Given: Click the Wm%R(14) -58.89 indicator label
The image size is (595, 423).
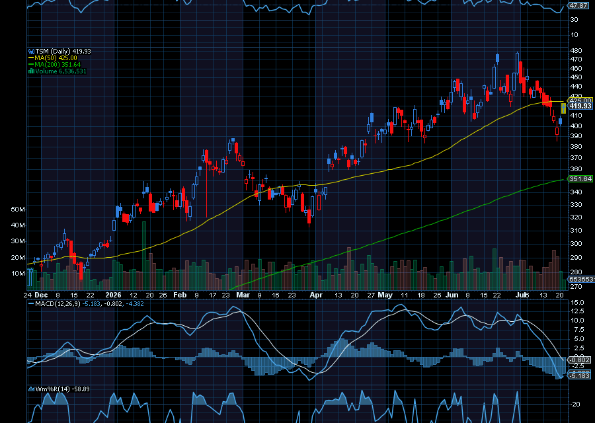Looking at the screenshot, I should (x=63, y=389).
